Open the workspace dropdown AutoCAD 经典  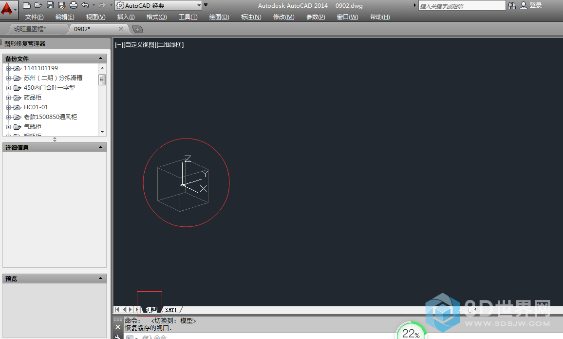(159, 5)
